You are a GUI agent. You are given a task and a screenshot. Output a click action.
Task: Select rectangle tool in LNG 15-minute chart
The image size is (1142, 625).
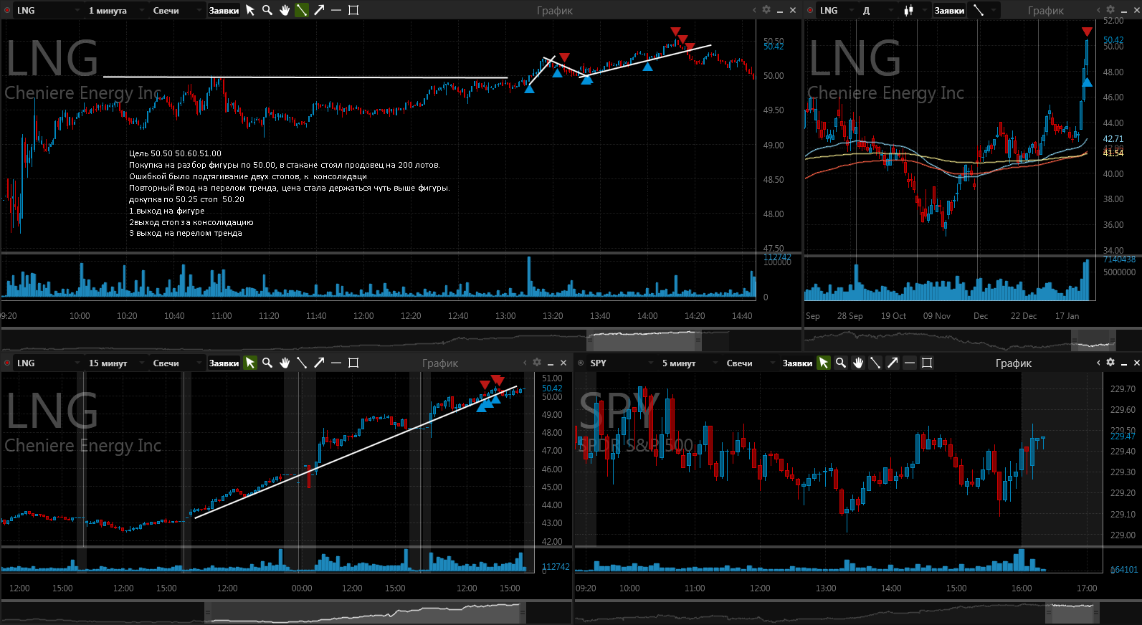(x=353, y=363)
